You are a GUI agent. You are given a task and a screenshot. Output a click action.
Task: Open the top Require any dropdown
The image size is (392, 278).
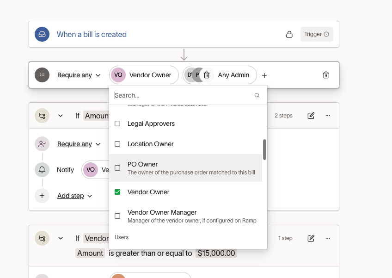[79, 75]
